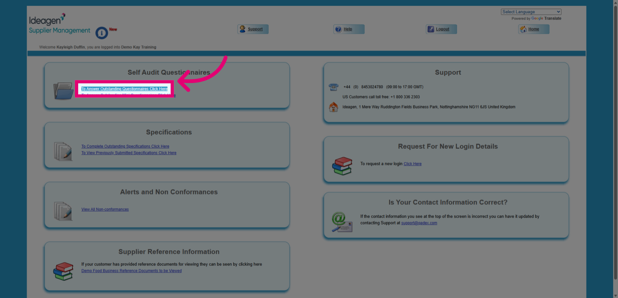Open the Help button in the header
This screenshot has height=298, width=618.
coord(349,29)
